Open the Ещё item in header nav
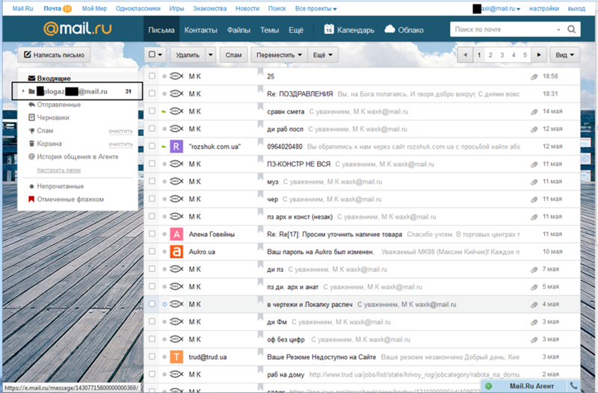This screenshot has width=598, height=393. point(296,30)
